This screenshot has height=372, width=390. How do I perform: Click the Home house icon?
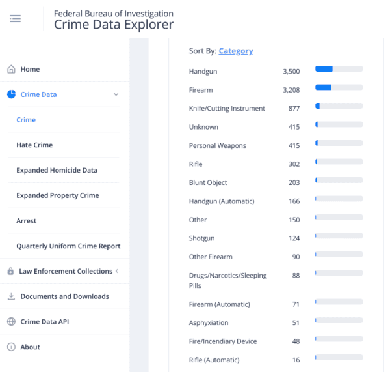11,70
